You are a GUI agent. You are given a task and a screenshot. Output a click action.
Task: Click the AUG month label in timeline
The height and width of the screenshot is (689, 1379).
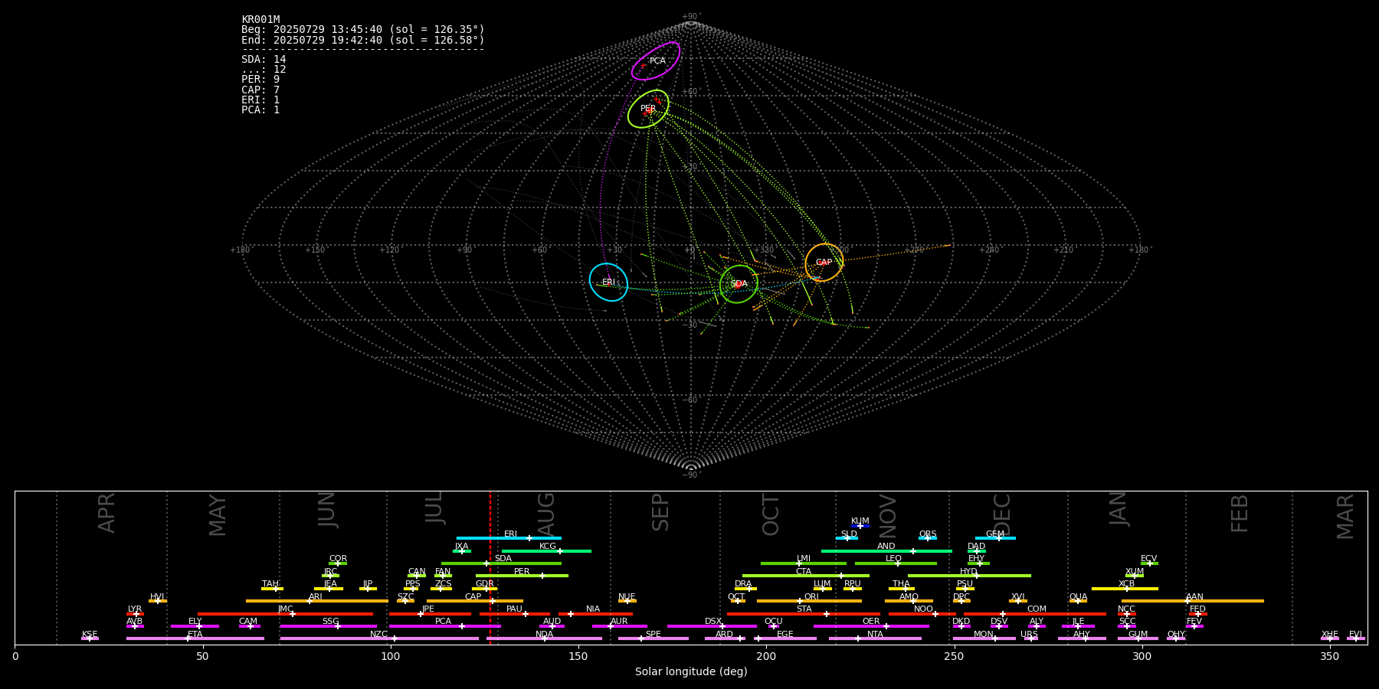point(546,514)
